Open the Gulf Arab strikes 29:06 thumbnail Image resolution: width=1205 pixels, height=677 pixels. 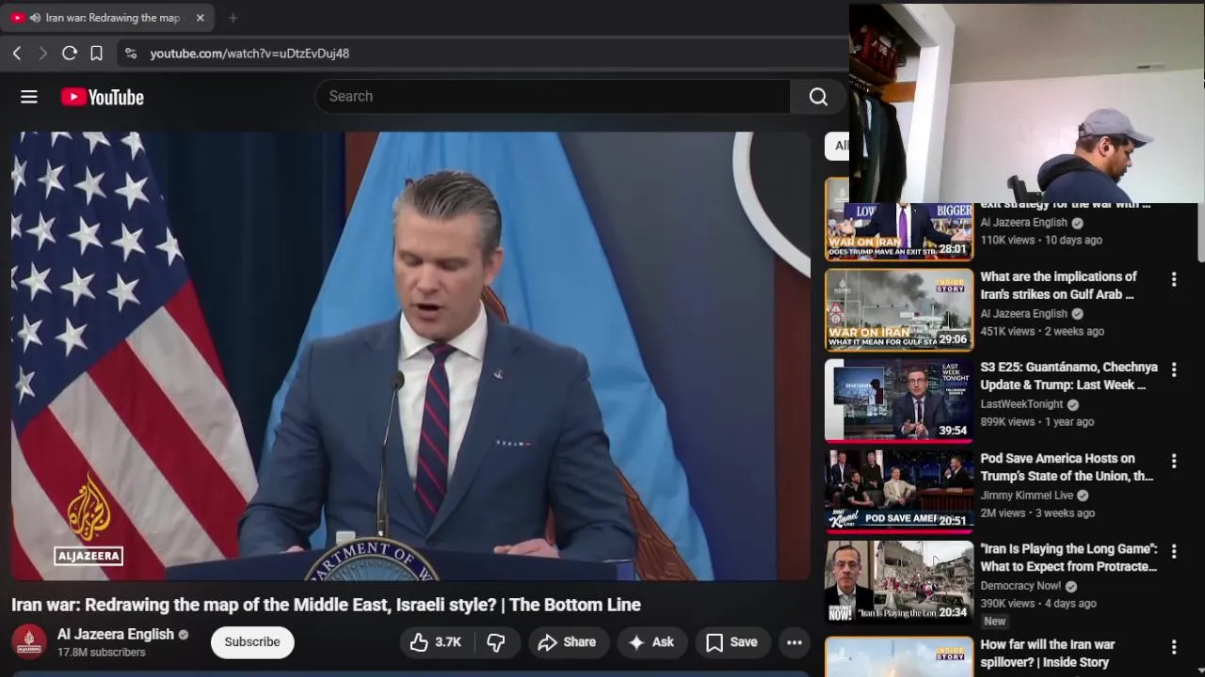click(x=899, y=309)
